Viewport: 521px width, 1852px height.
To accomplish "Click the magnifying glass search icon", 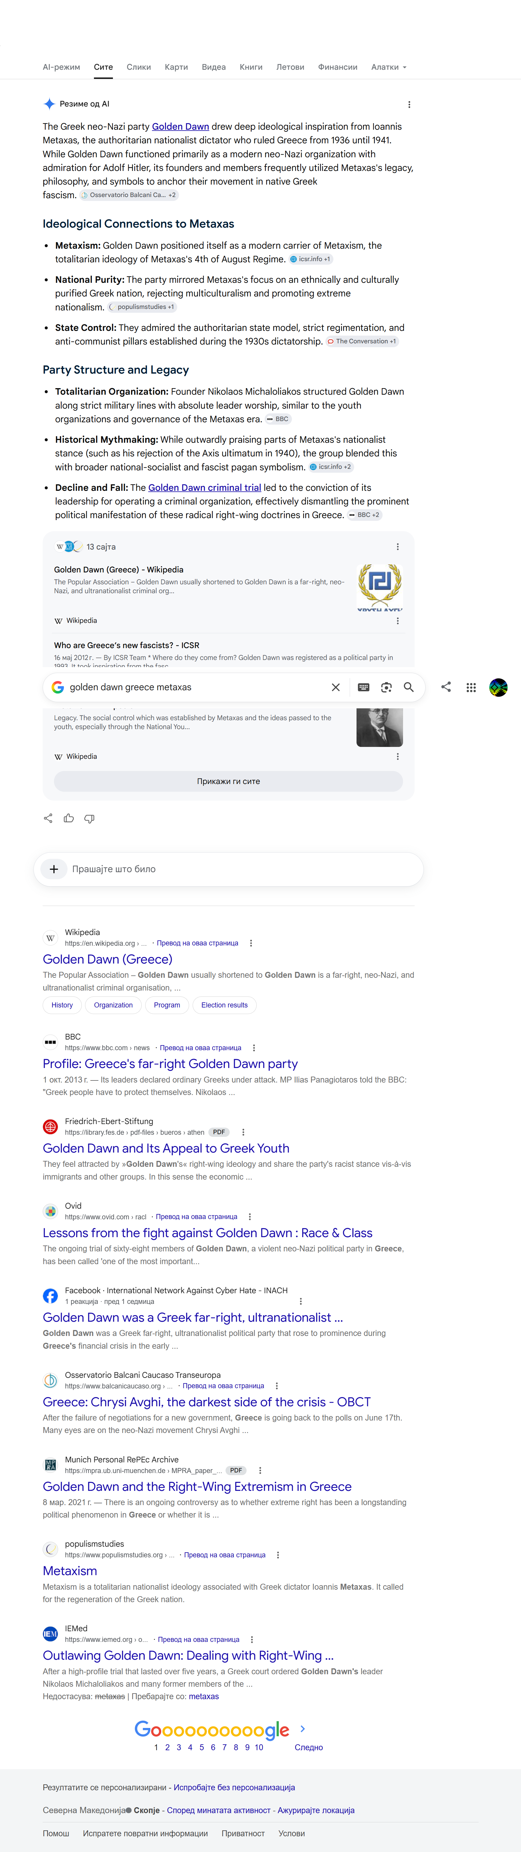I will (x=408, y=687).
